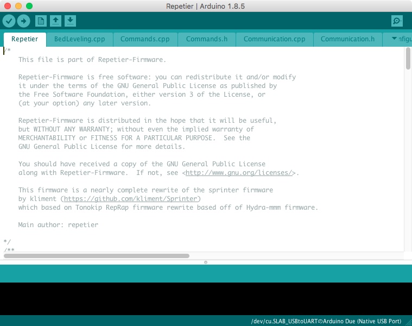Open a sketch with the up-arrow icon
Screen dimensions: 412x326
55,21
